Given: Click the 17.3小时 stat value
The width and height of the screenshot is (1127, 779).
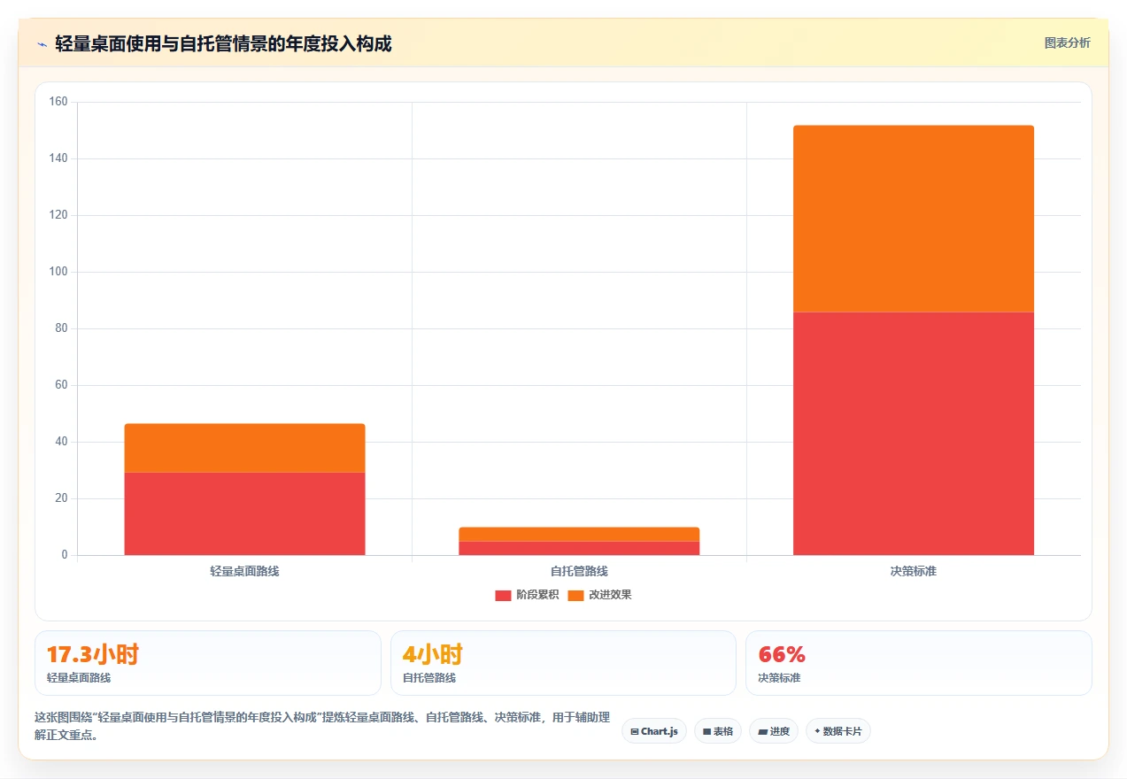Looking at the screenshot, I should click(x=93, y=655).
